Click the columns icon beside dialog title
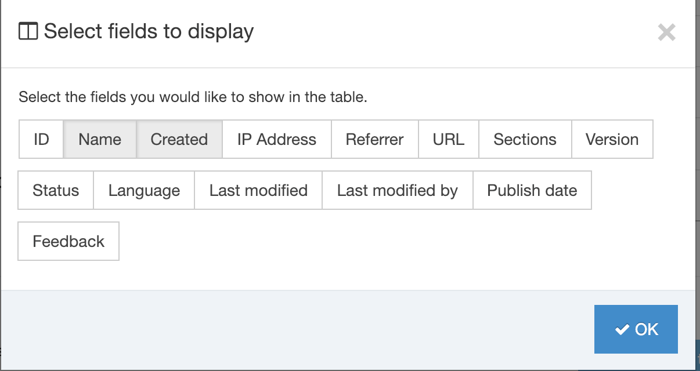This screenshot has width=700, height=371. point(28,31)
